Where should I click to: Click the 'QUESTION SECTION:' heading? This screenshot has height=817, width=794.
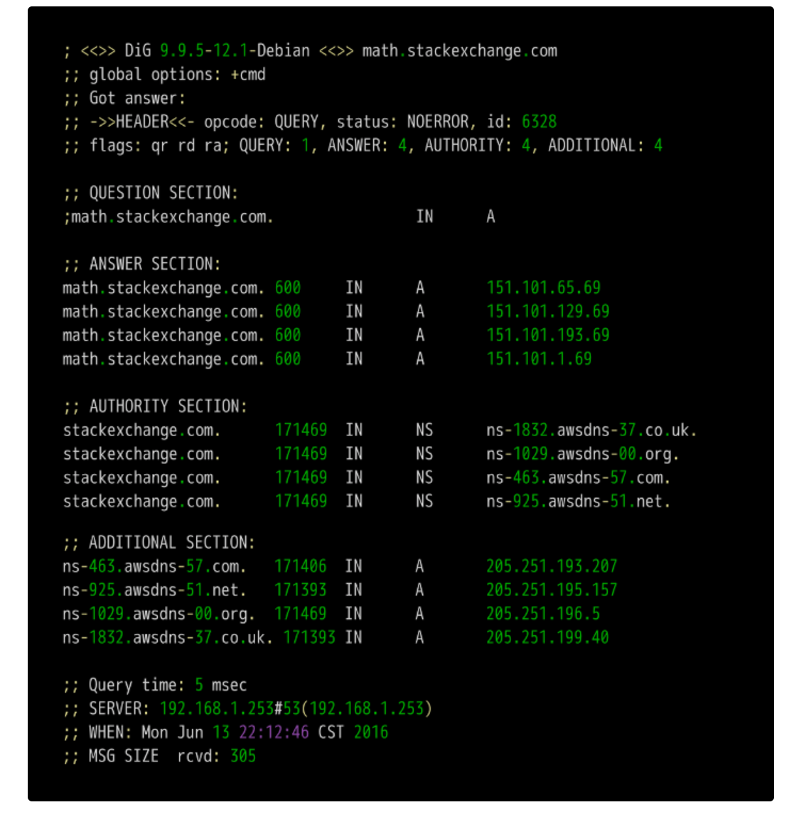click(x=151, y=193)
